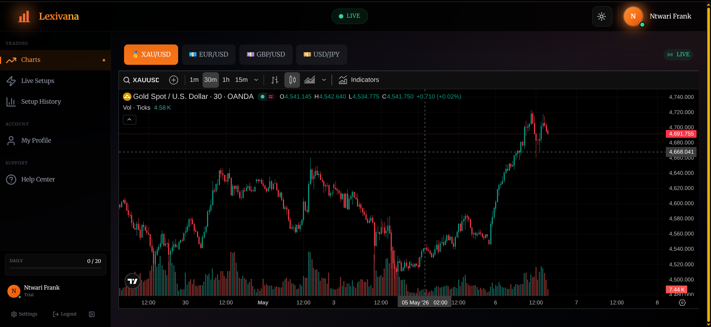Switch to the USD/JPY tab

321,54
